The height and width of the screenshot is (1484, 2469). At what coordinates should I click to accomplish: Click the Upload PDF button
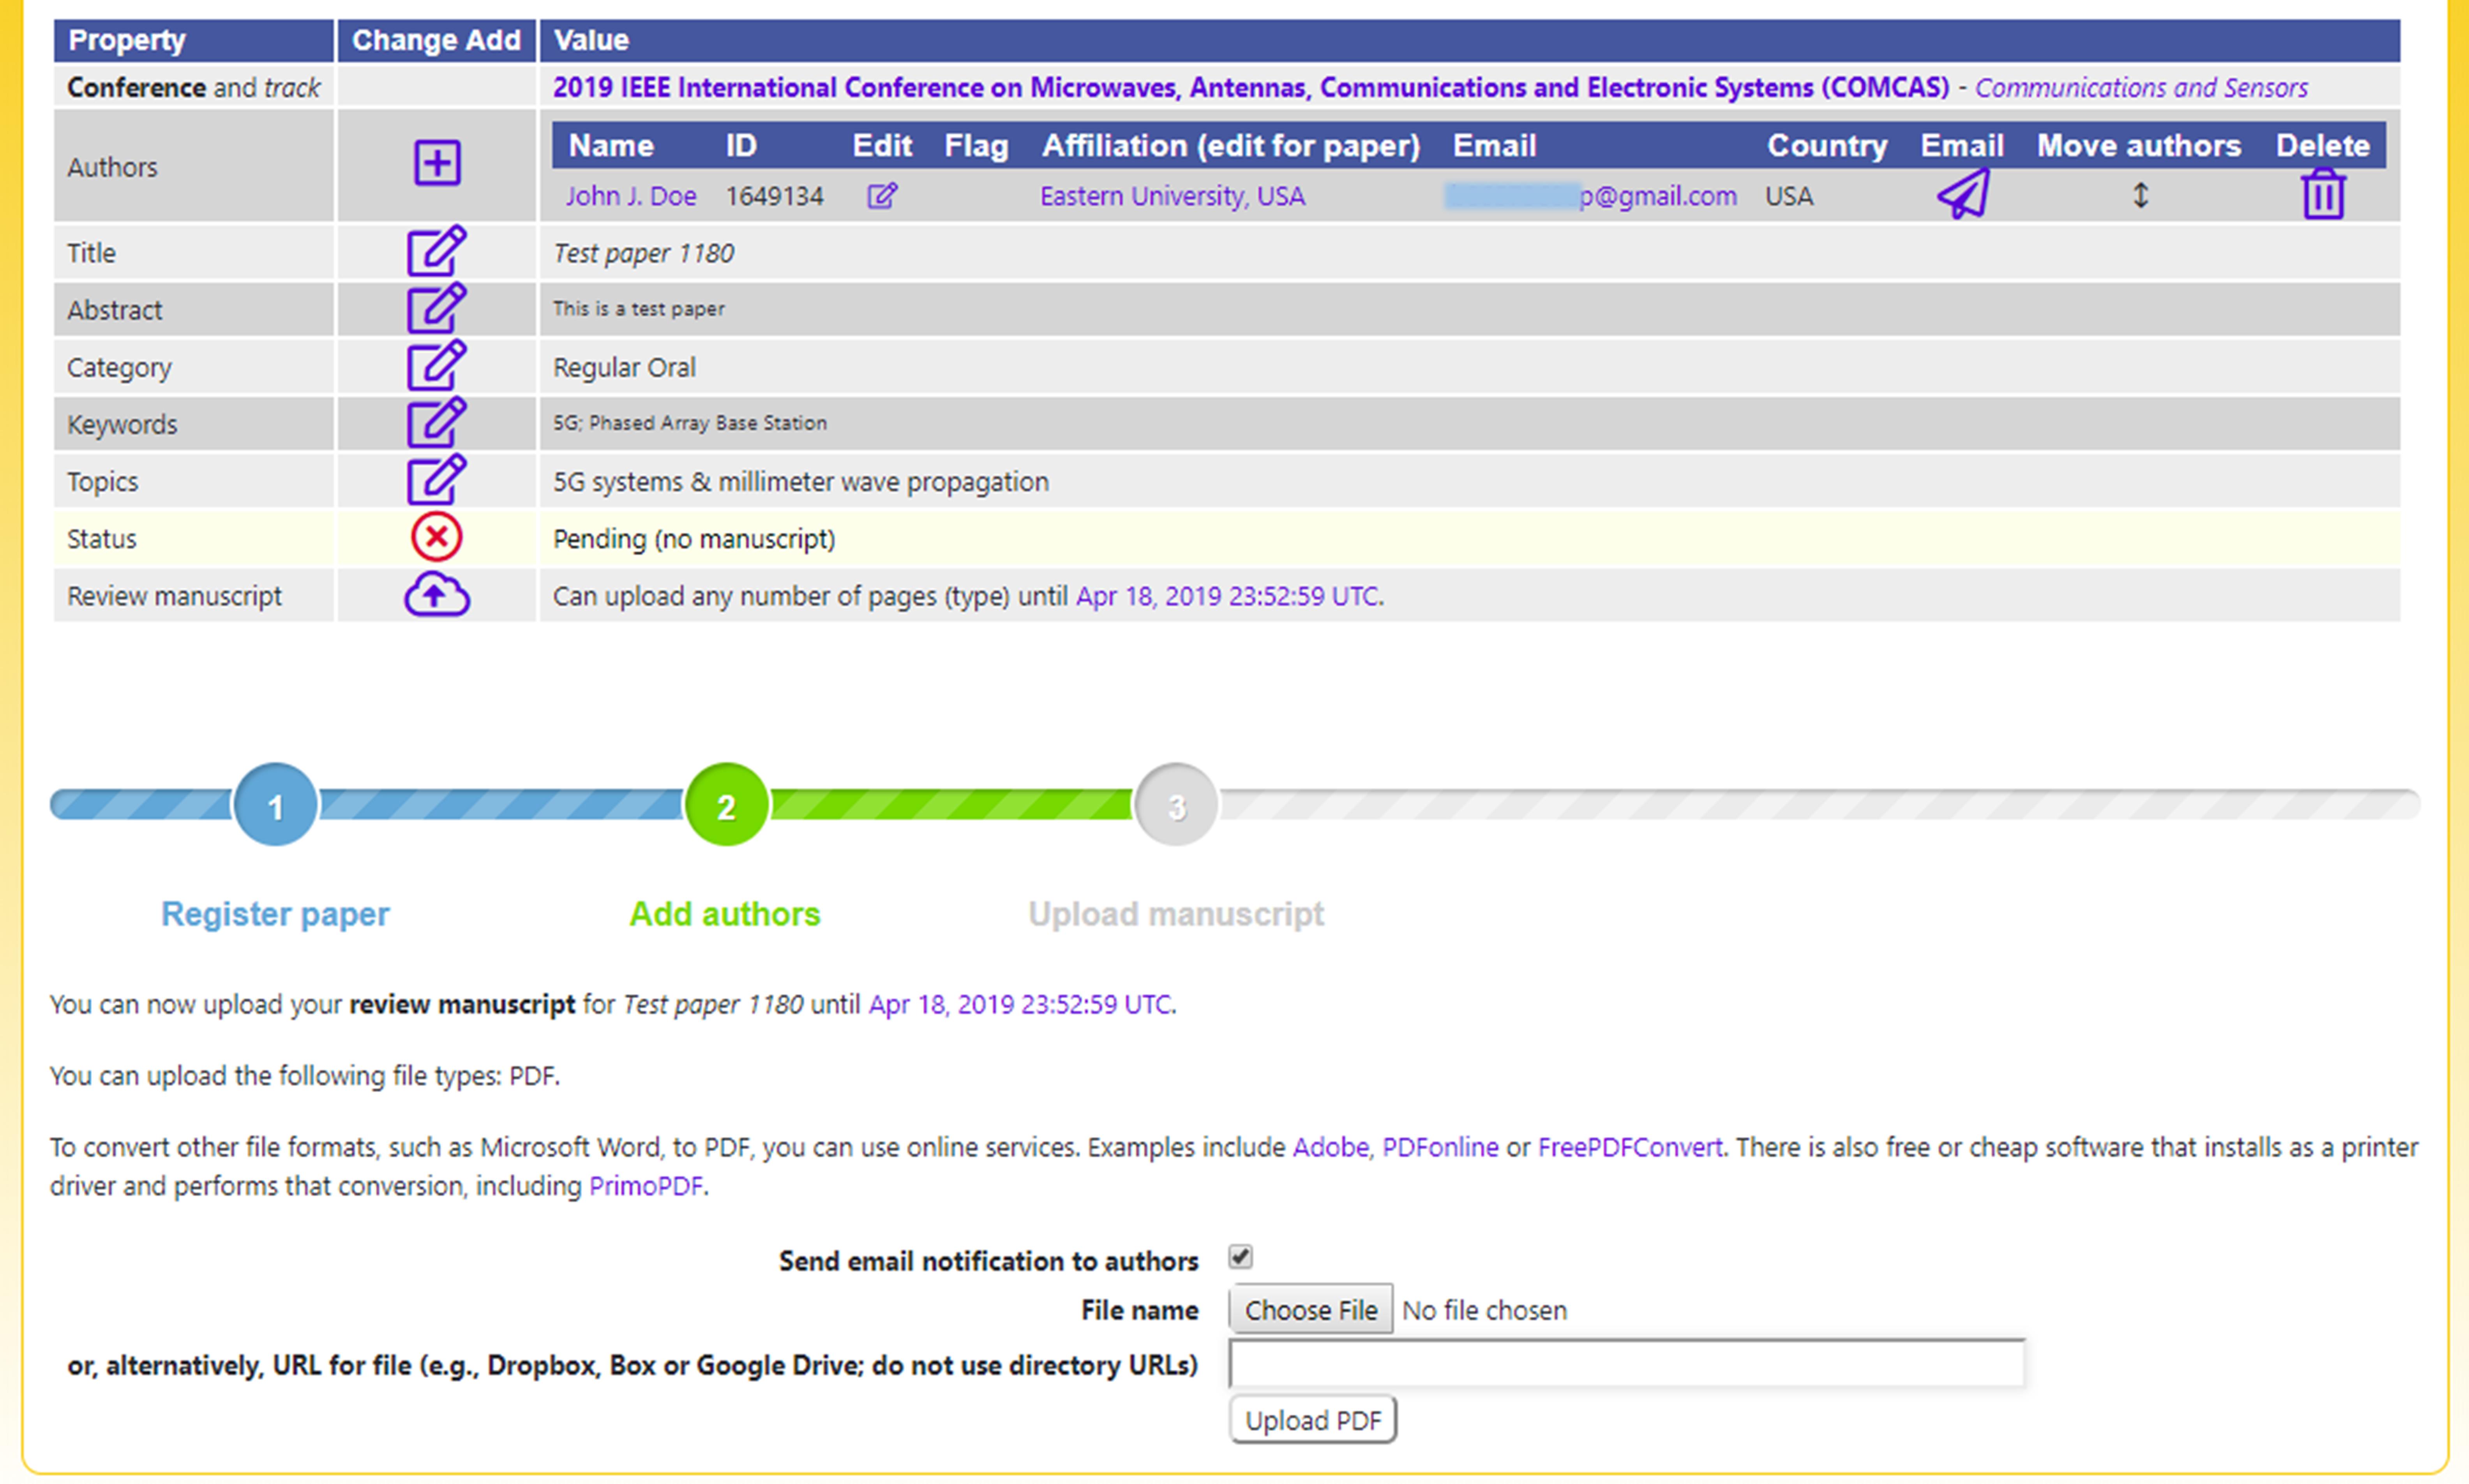(1313, 1420)
